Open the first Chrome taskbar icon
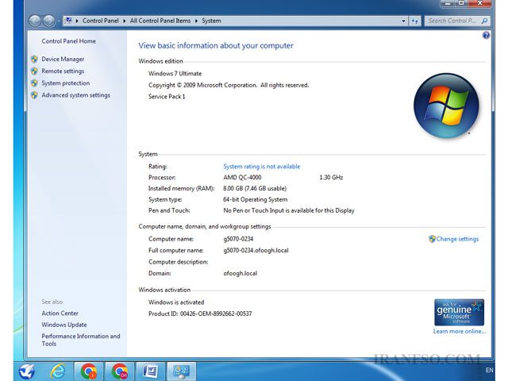The image size is (508, 381). [x=88, y=371]
